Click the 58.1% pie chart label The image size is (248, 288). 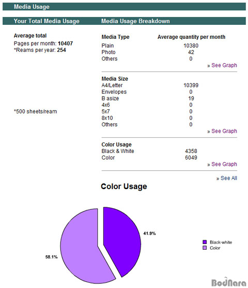[x=52, y=257]
